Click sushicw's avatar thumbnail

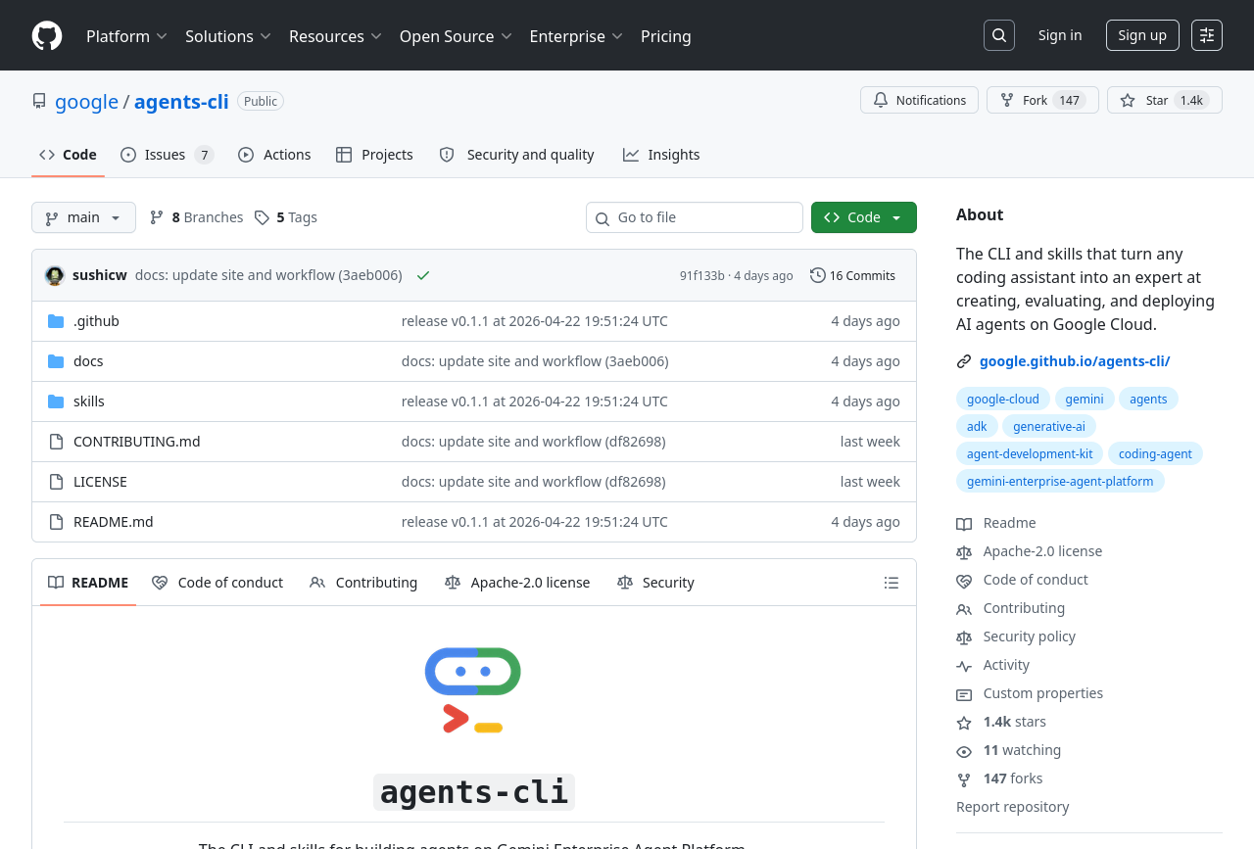point(55,276)
